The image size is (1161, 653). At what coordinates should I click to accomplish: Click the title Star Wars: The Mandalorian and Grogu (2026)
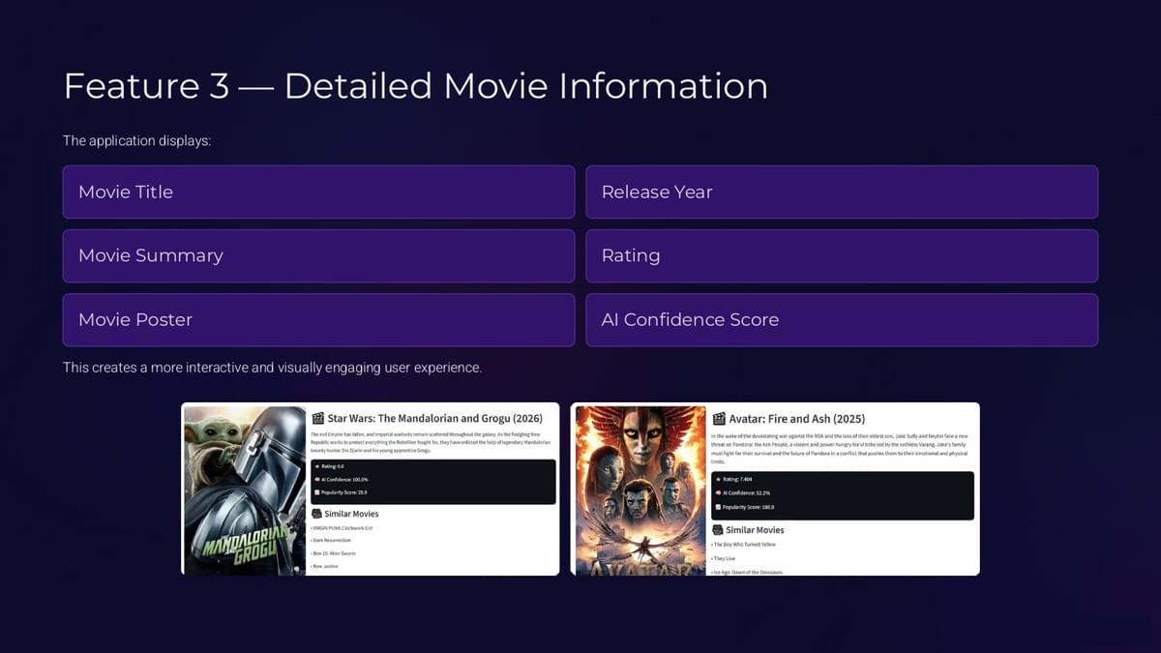[435, 418]
